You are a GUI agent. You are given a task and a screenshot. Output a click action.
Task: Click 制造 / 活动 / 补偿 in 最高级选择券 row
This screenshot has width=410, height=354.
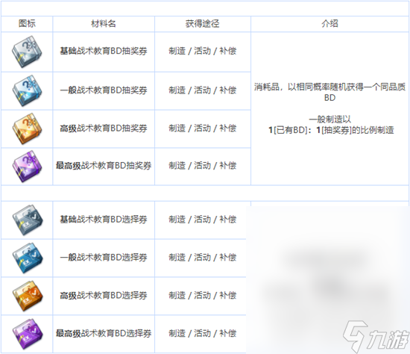coord(202,333)
